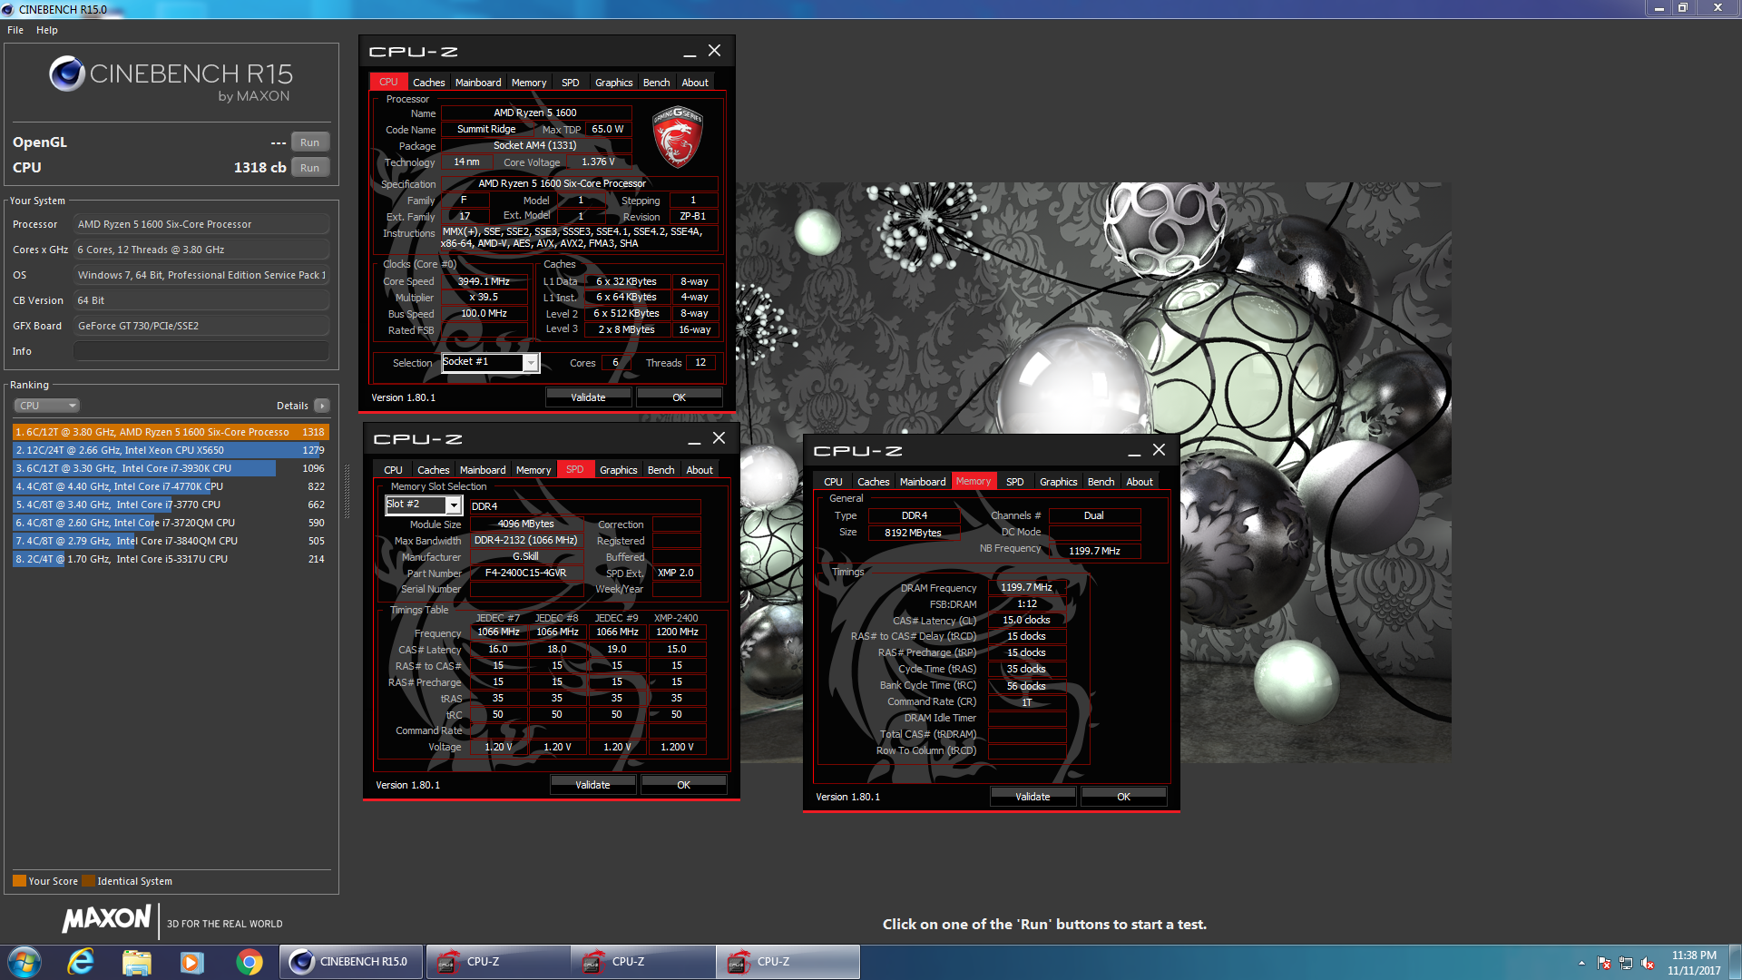Switch to the CINEBENCH R15.0 taskbar item
The image size is (1742, 980).
[x=351, y=962]
